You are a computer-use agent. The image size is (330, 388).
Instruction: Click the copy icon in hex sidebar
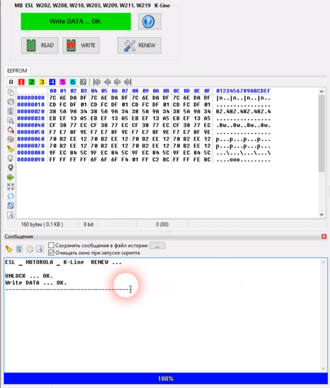11,92
